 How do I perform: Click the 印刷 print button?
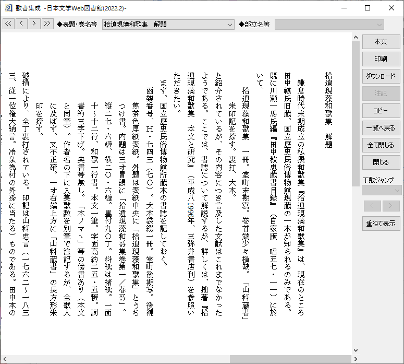381,59
